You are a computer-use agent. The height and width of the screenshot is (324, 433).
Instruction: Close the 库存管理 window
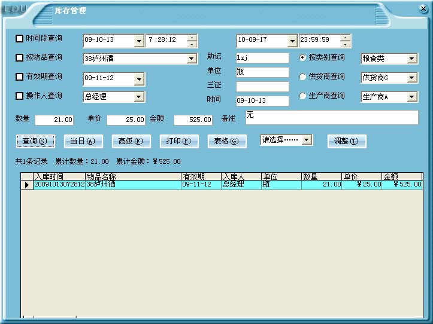423,9
